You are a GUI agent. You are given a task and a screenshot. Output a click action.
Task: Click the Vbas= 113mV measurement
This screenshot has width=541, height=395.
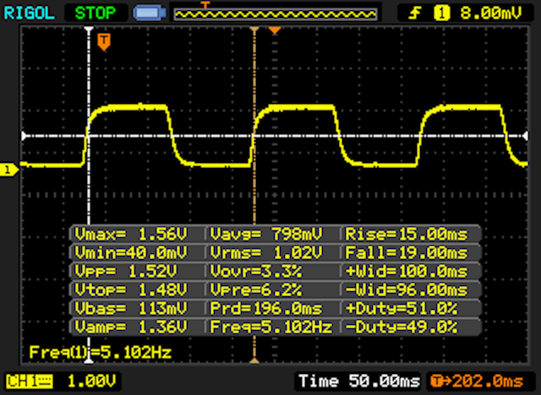click(x=131, y=308)
